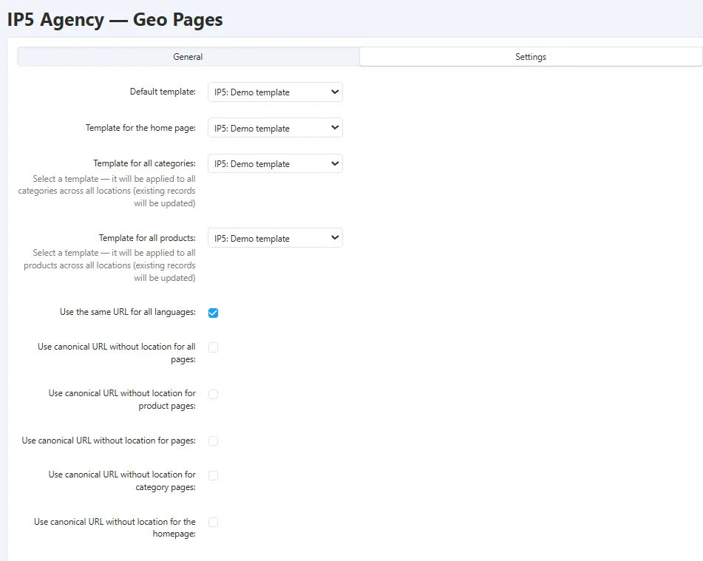Open the Default template dropdown
This screenshot has height=561, width=703.
click(x=275, y=92)
